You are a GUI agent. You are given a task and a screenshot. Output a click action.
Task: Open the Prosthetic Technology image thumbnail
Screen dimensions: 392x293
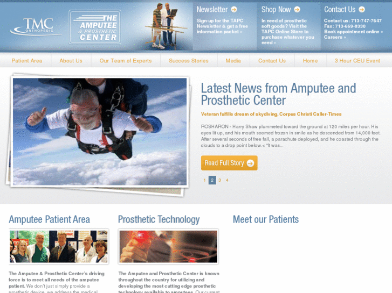tap(168, 246)
